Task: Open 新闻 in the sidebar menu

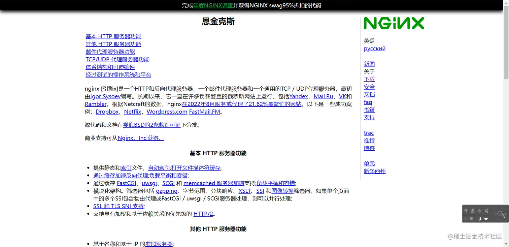Action: (x=369, y=64)
